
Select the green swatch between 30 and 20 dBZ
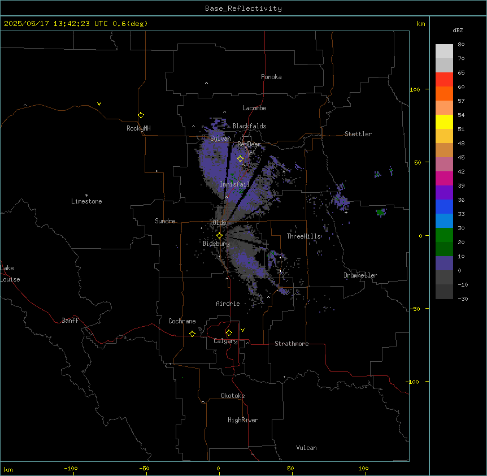coord(444,235)
